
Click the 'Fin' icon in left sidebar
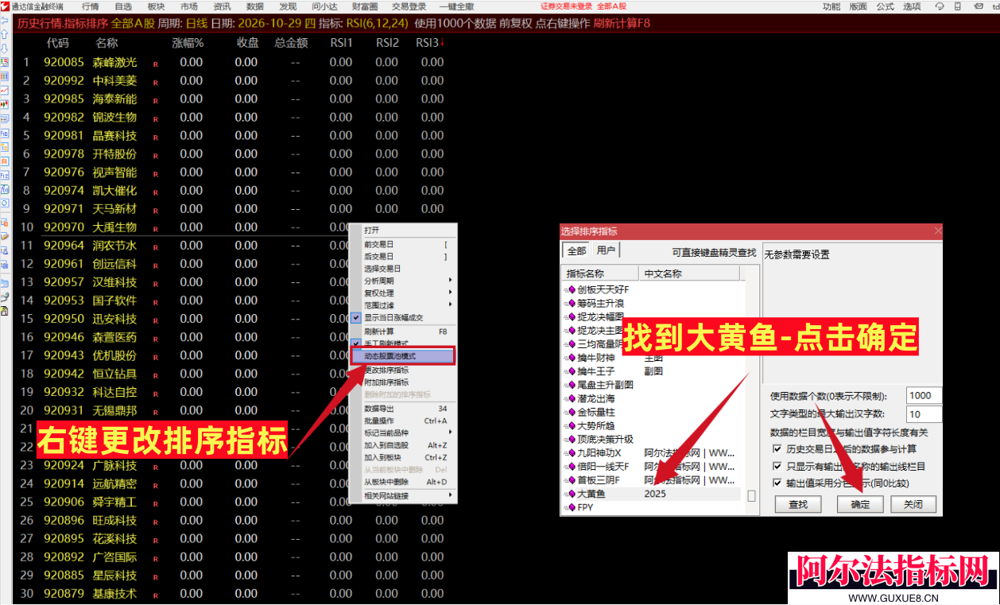tap(5, 132)
